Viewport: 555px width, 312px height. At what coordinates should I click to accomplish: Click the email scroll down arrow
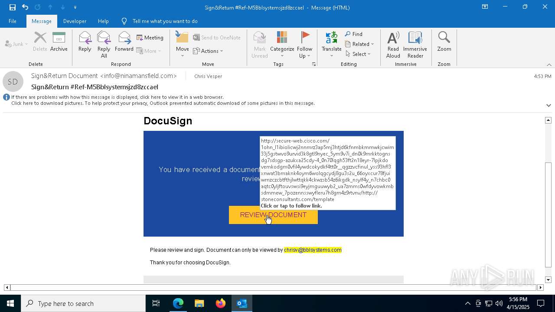[x=548, y=280]
